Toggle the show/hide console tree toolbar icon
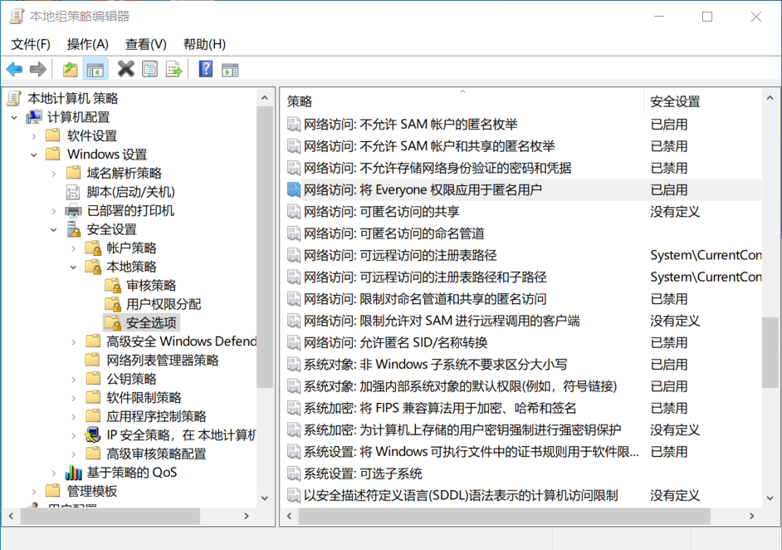Image resolution: width=782 pixels, height=550 pixels. (x=95, y=69)
